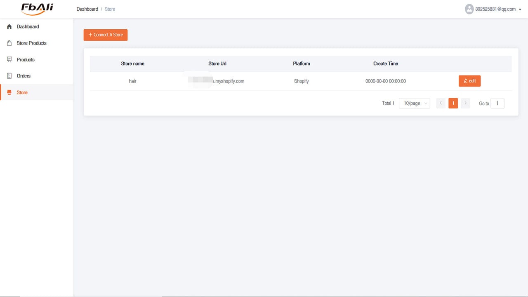Open the 10/page size dropdown
Image resolution: width=528 pixels, height=297 pixels.
point(415,103)
